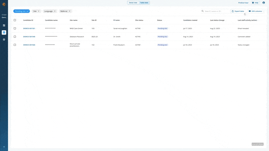
Task: Sort by the Candidate created column header
Action: pos(190,20)
